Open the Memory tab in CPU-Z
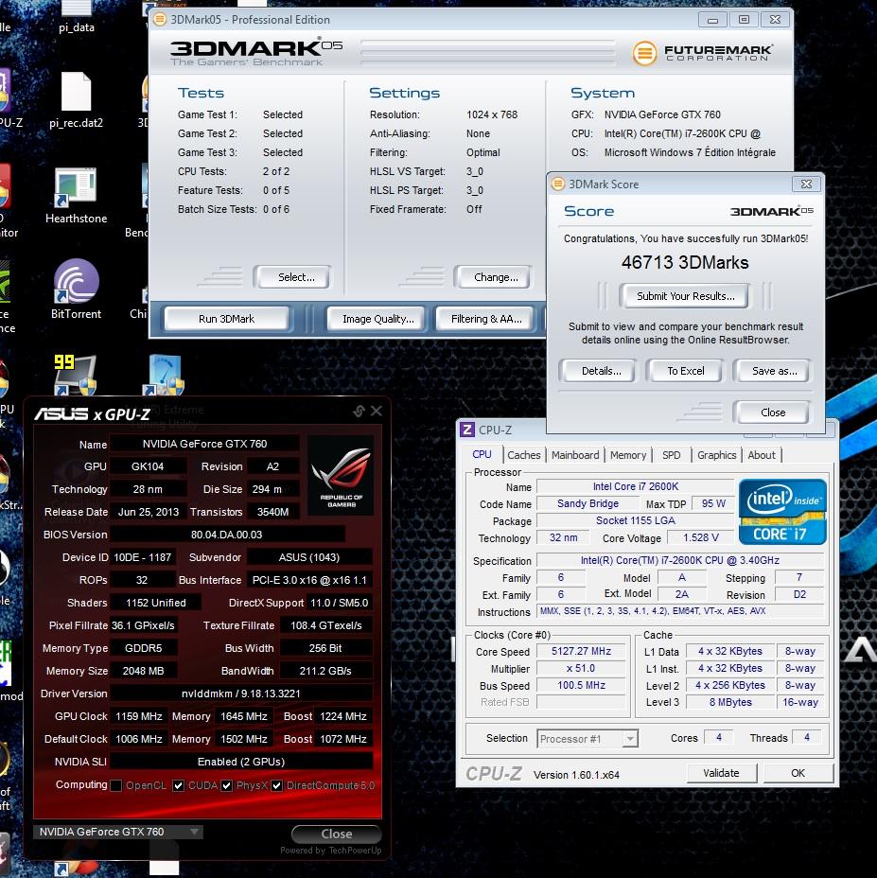 (628, 455)
